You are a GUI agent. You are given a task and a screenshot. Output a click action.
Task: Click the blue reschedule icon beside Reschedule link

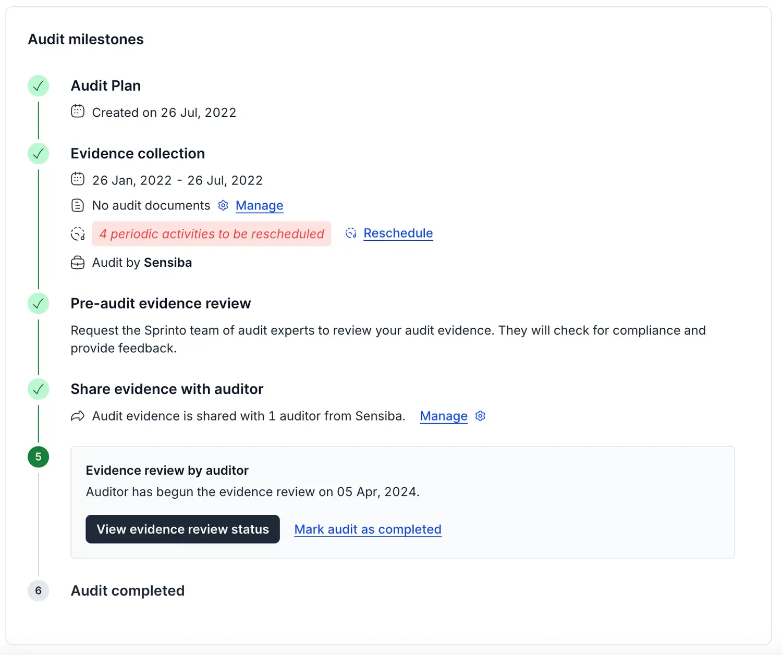(351, 233)
